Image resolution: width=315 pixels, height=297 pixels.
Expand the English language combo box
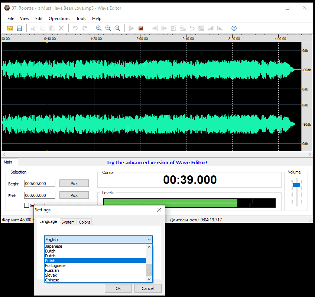(98, 240)
